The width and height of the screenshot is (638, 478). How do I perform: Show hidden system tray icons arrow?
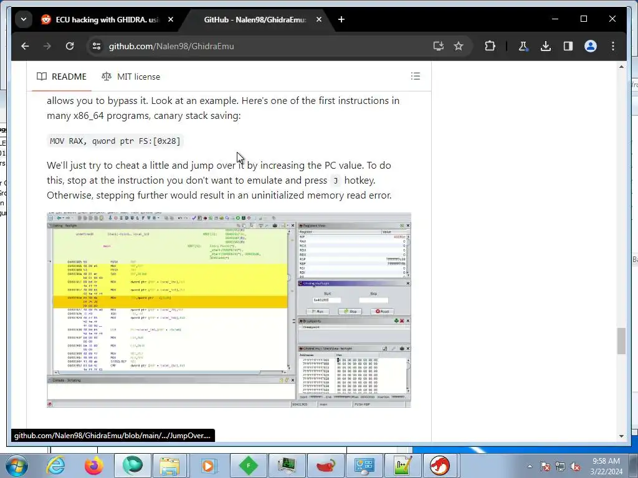pos(530,466)
